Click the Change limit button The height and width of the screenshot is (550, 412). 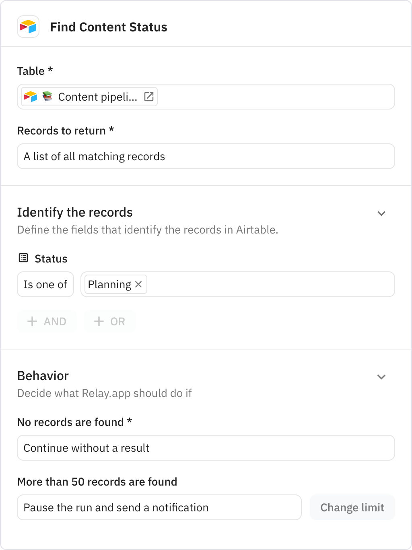352,507
